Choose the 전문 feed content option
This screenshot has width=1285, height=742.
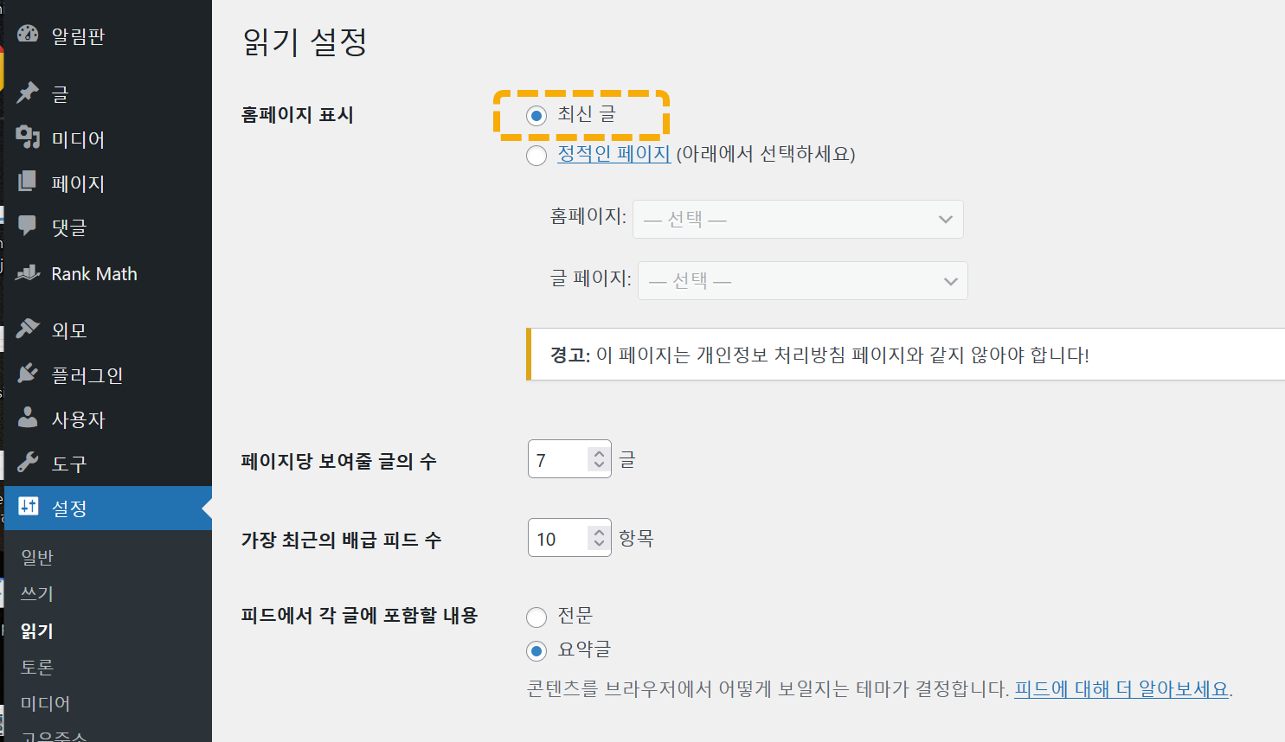537,616
